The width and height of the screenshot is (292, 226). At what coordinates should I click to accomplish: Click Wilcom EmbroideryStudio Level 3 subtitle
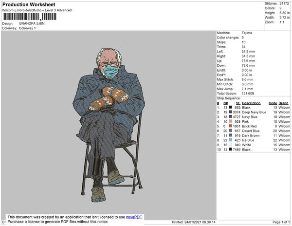[x=37, y=10]
